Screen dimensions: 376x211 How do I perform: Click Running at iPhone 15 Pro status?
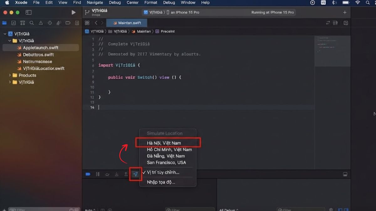[x=273, y=13]
